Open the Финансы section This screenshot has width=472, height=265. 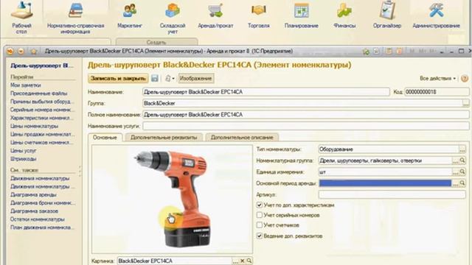pos(344,15)
